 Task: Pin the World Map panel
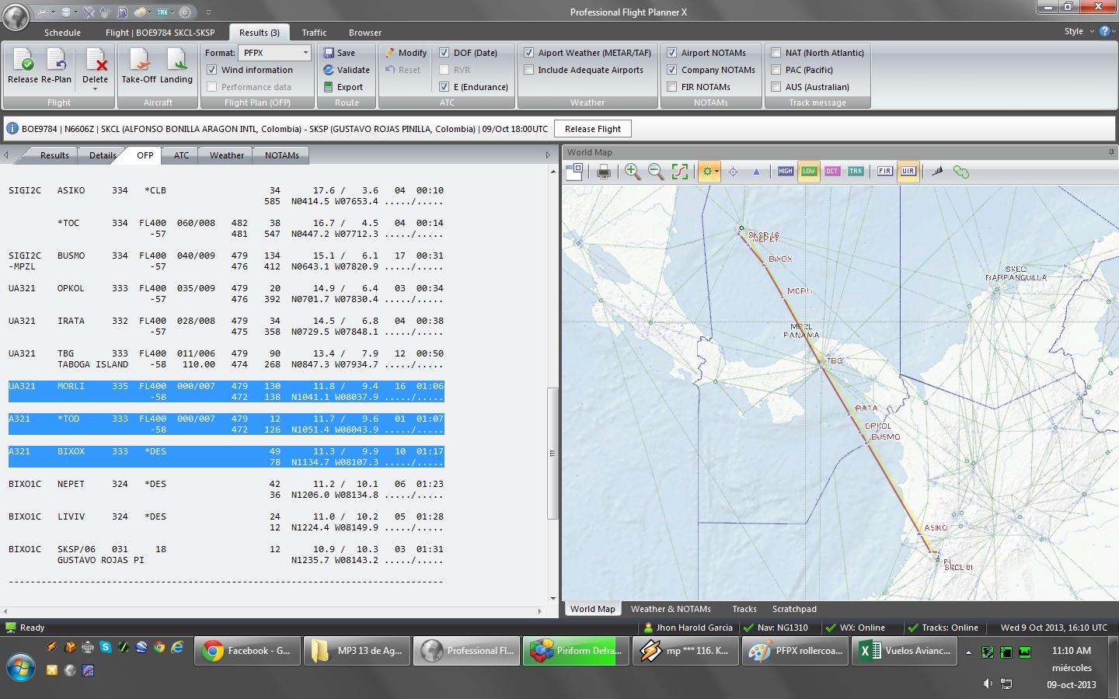coord(1111,152)
